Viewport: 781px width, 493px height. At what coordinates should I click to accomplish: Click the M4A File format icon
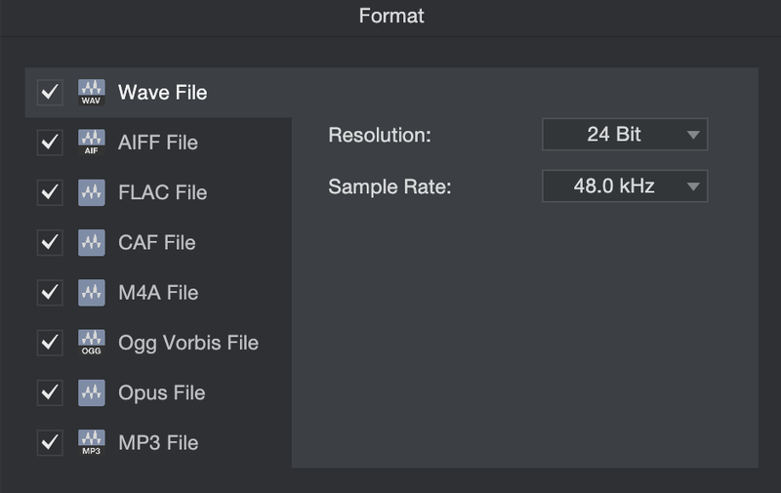click(x=91, y=292)
